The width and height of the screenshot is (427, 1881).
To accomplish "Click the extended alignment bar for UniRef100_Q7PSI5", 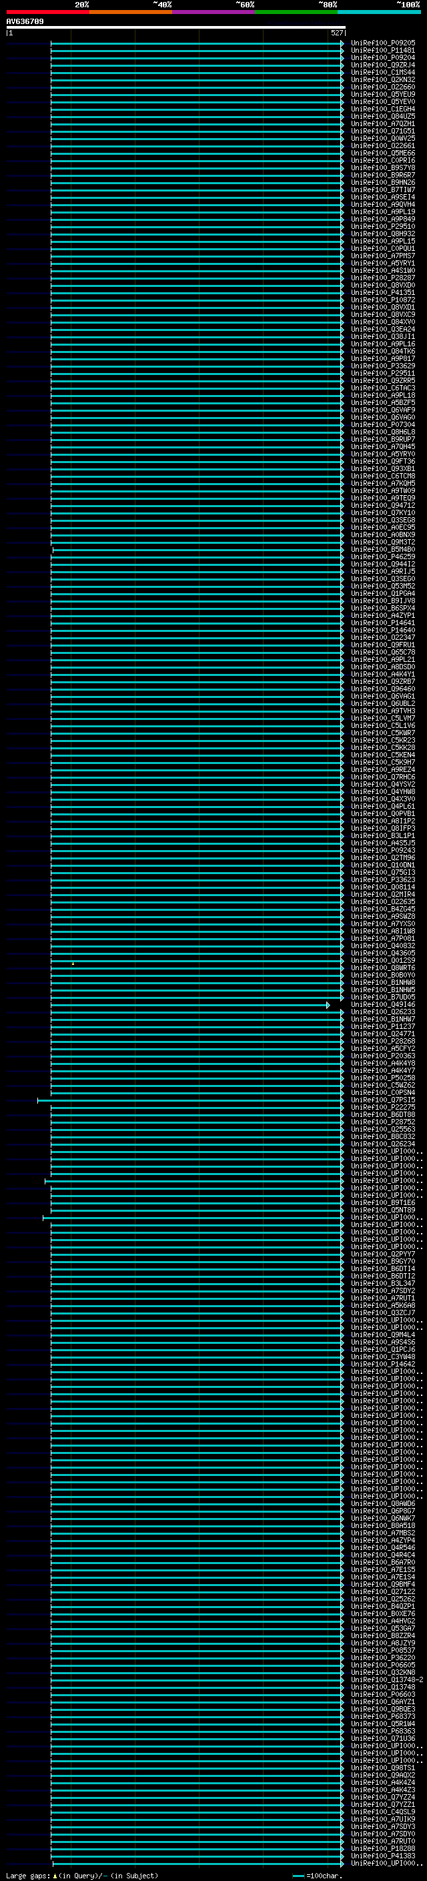I will click(191, 1100).
